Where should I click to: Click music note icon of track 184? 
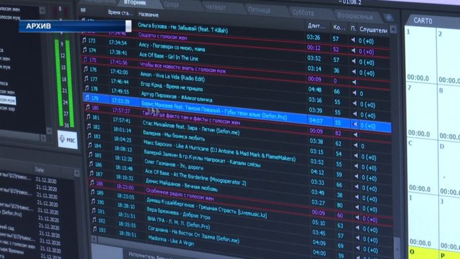point(90,145)
